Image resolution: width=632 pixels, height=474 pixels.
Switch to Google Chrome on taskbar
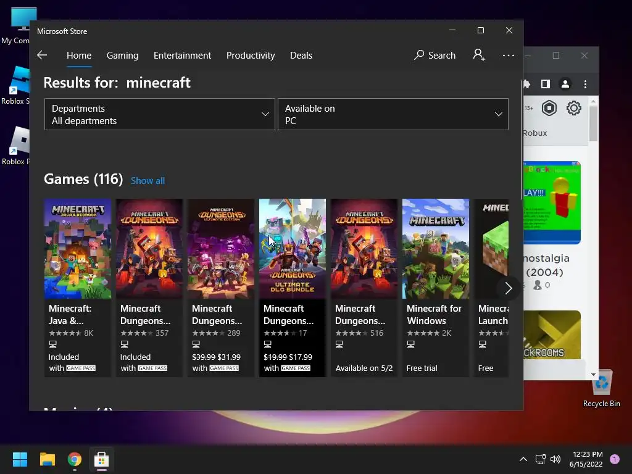pos(75,459)
